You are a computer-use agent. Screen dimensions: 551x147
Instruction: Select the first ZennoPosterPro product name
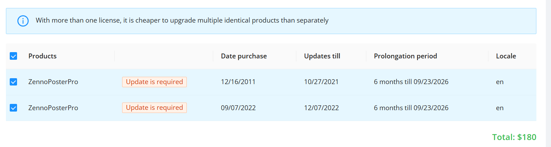coord(53,82)
